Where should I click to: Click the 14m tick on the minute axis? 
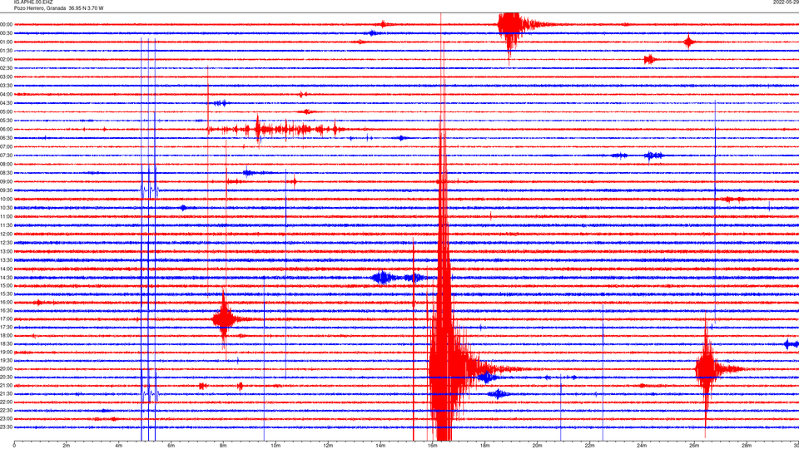pyautogui.click(x=380, y=446)
